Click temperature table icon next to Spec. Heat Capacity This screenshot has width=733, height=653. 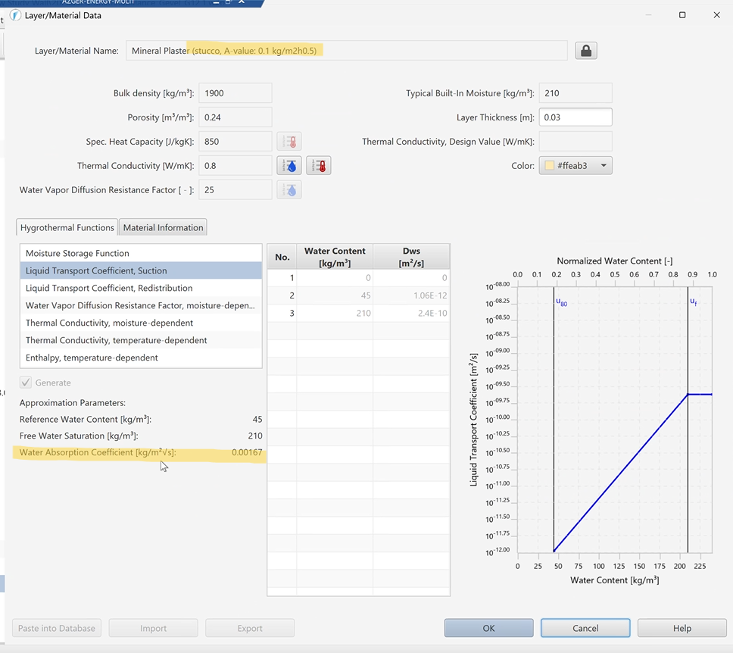pyautogui.click(x=289, y=142)
